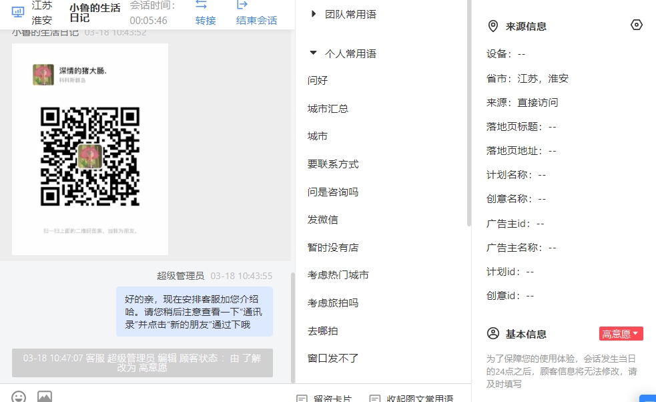Click the 广告主名称 field row
The image size is (656, 402).
(521, 248)
